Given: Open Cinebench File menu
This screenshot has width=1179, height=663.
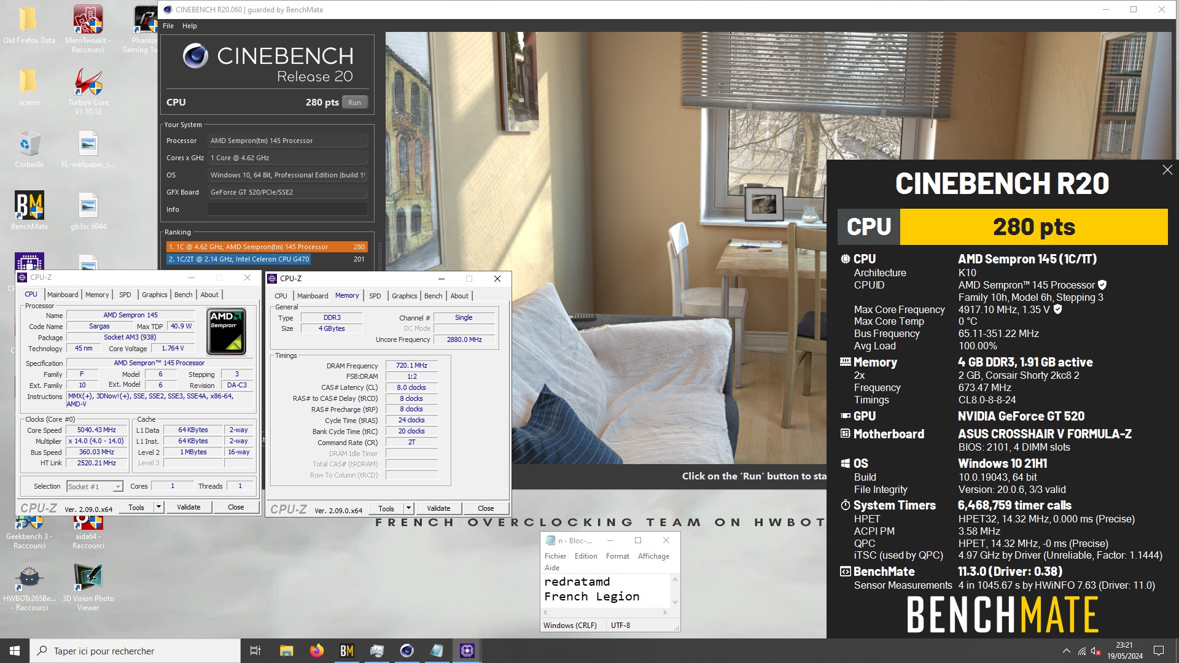Looking at the screenshot, I should (168, 26).
